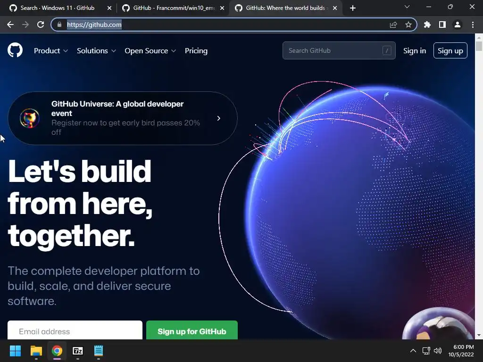Click the browser forward arrow
Viewport: 483px width, 362px height.
[25, 25]
